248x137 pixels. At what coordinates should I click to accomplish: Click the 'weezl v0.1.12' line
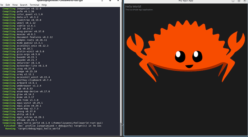(19, 23)
